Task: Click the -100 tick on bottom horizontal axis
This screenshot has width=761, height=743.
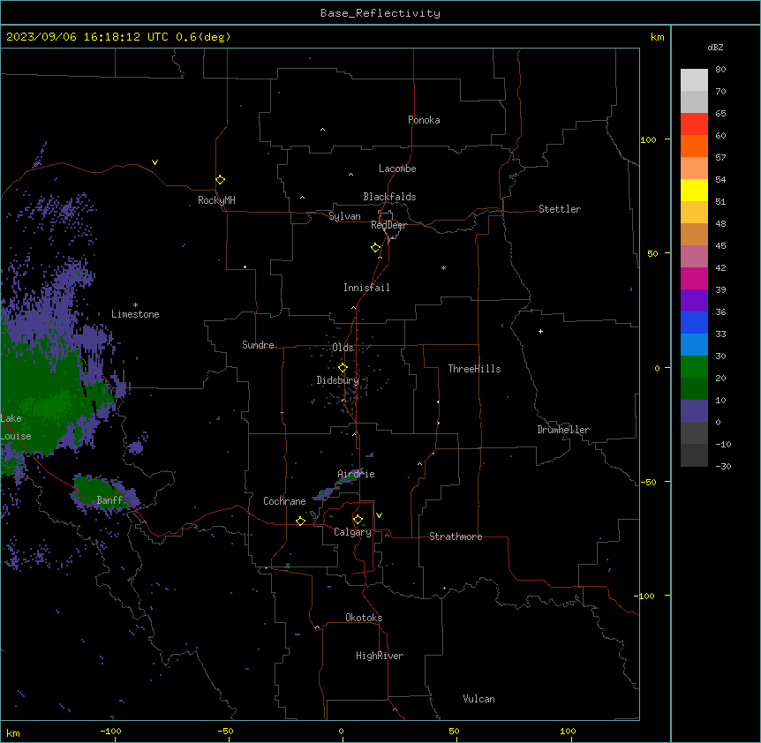Action: (110, 731)
